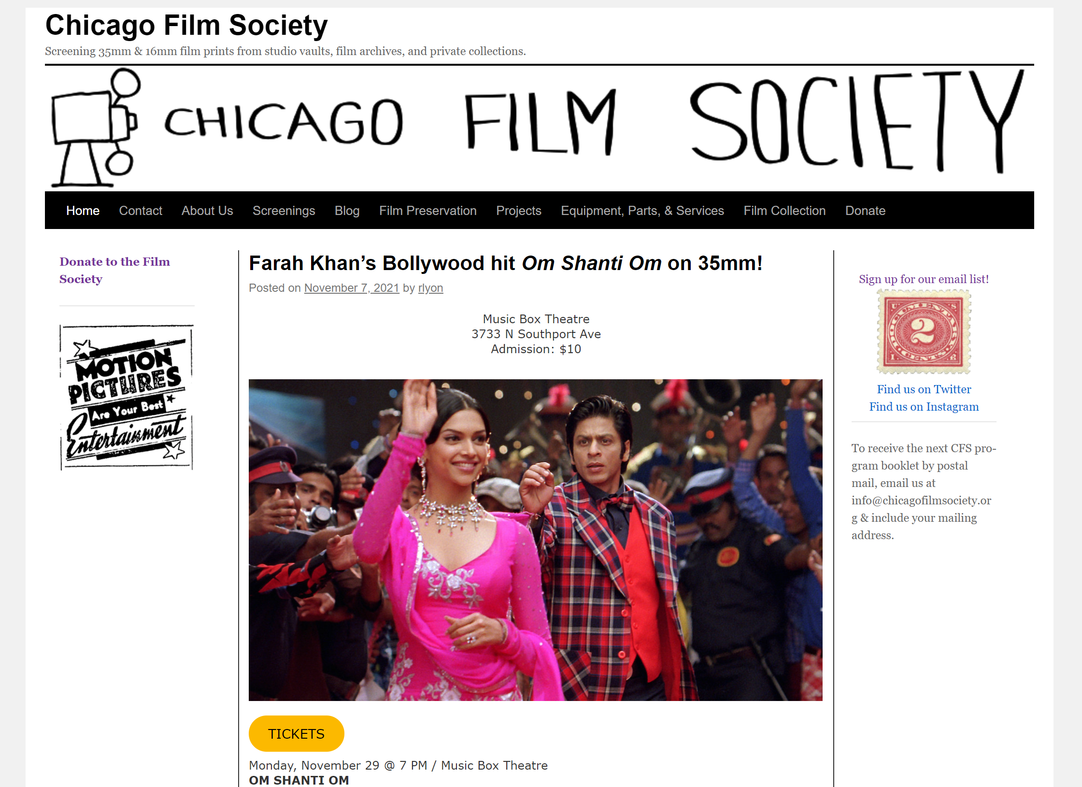Open the Find us on Twitter link
The width and height of the screenshot is (1082, 787).
click(x=924, y=389)
